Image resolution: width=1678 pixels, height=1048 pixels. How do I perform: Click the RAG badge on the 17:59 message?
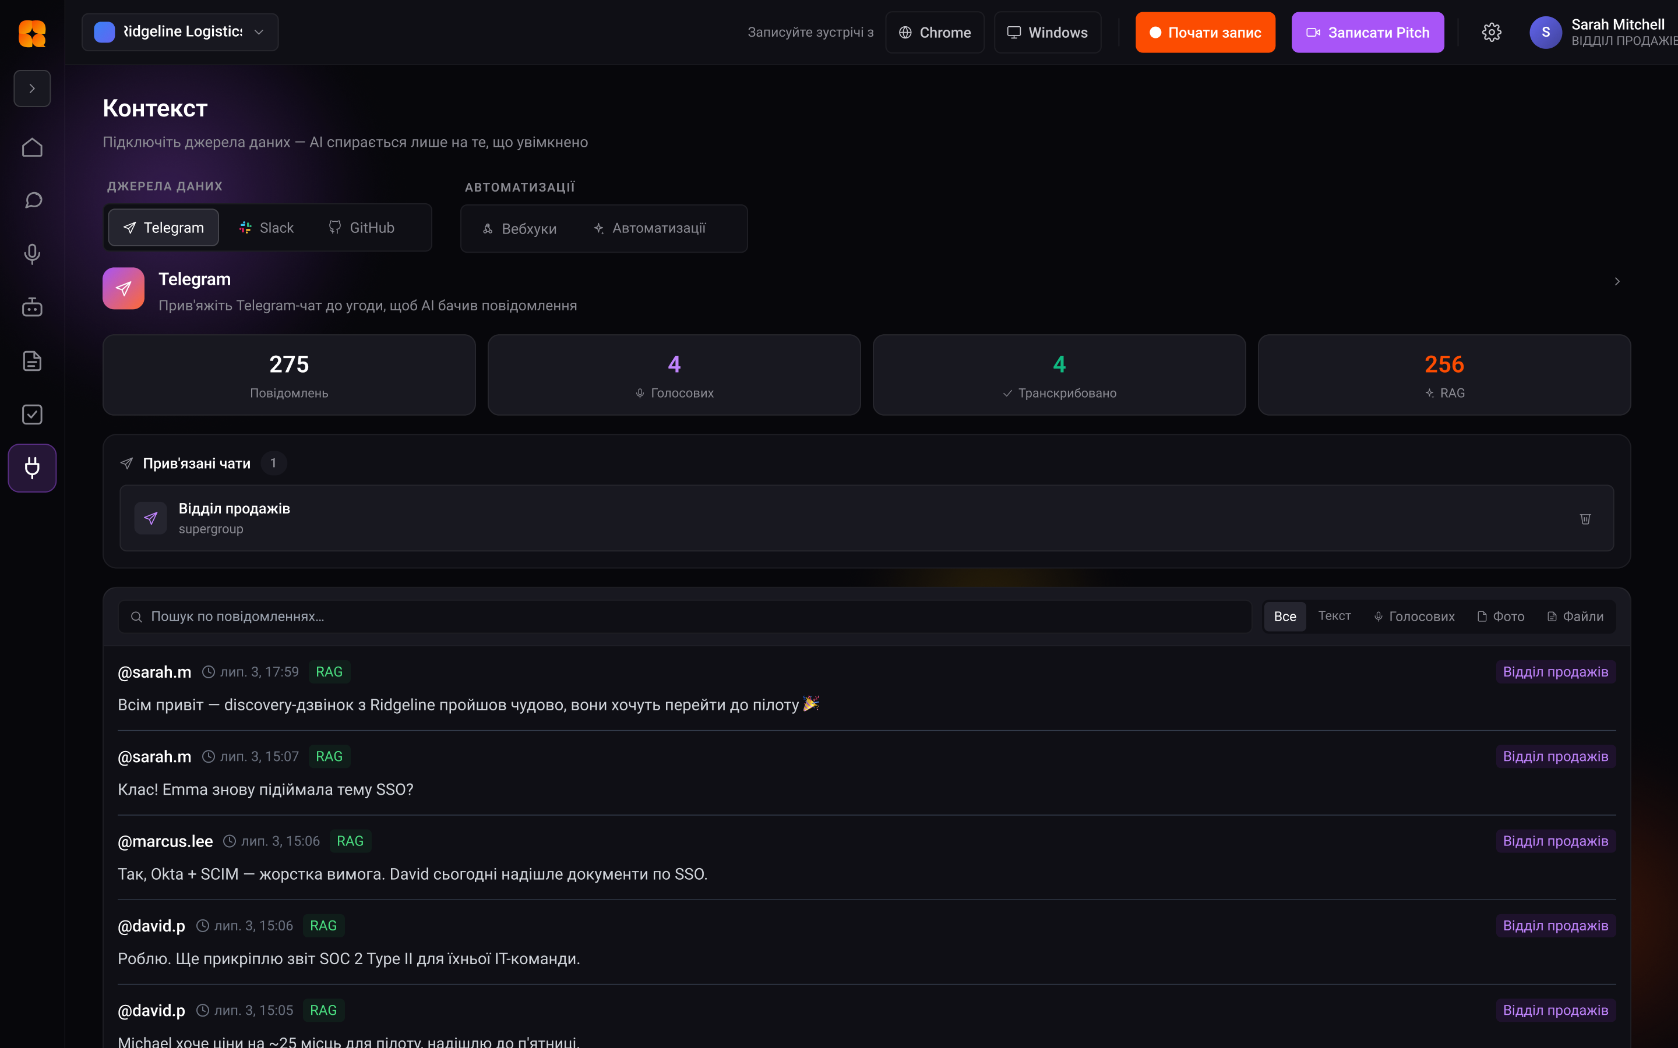(x=329, y=672)
